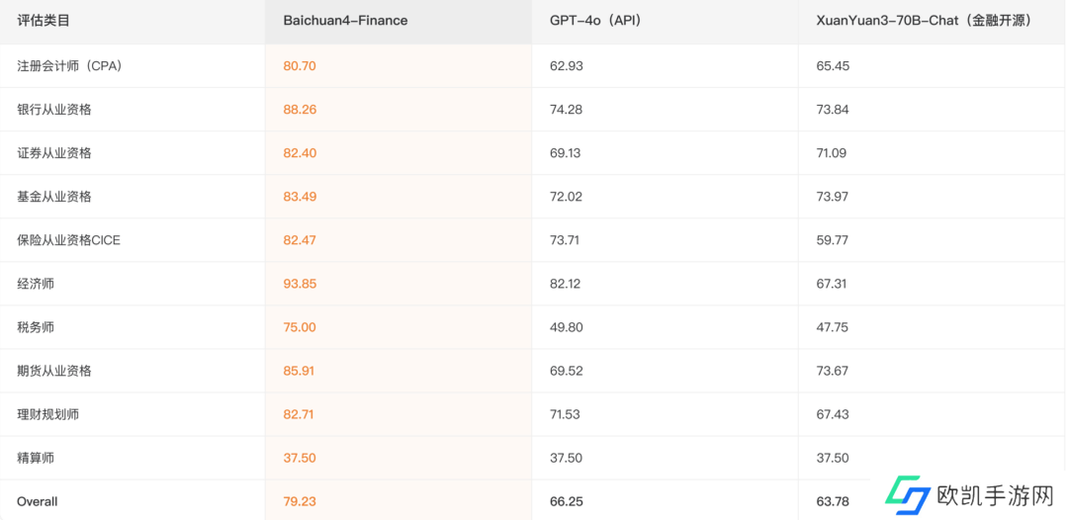Click the 经济师 row label
The image size is (1068, 520).
click(x=36, y=284)
